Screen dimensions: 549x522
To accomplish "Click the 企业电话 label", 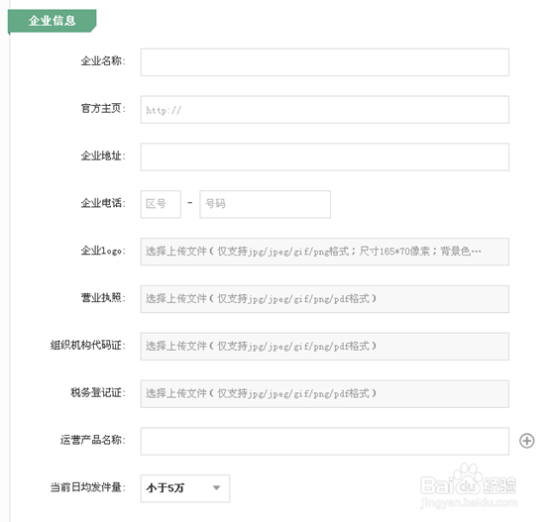I will pos(103,203).
